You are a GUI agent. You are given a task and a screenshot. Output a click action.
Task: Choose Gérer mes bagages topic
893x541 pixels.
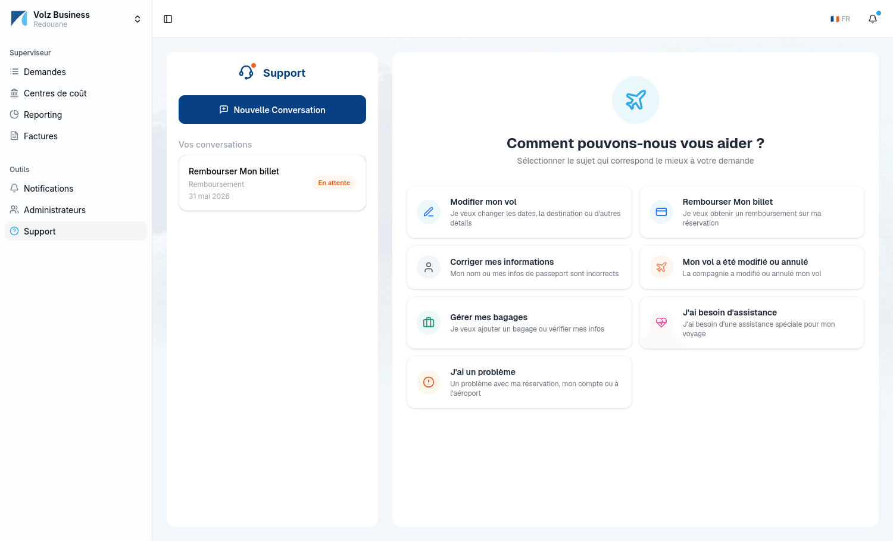point(519,323)
